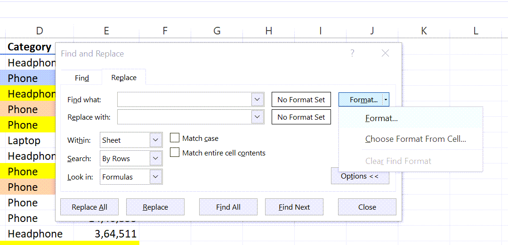The height and width of the screenshot is (245, 508).
Task: Switch to the Find tab
Action: click(82, 78)
